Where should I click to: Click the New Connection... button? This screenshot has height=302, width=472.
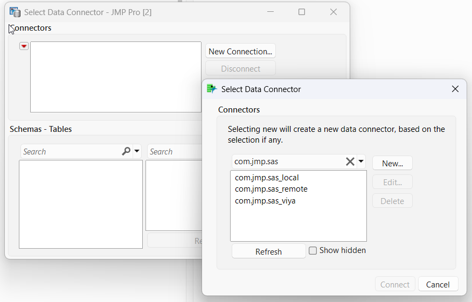[240, 51]
